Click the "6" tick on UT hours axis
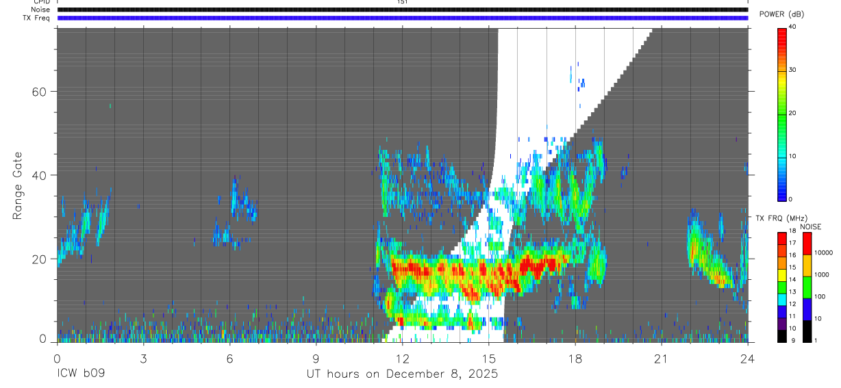 (229, 358)
